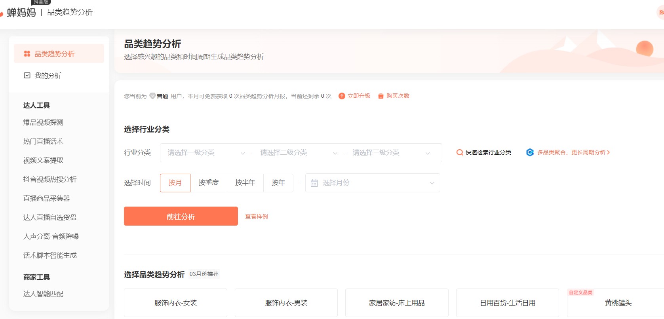This screenshot has height=319, width=664.
Task: Open 视频文案提取 tool
Action: click(x=43, y=160)
